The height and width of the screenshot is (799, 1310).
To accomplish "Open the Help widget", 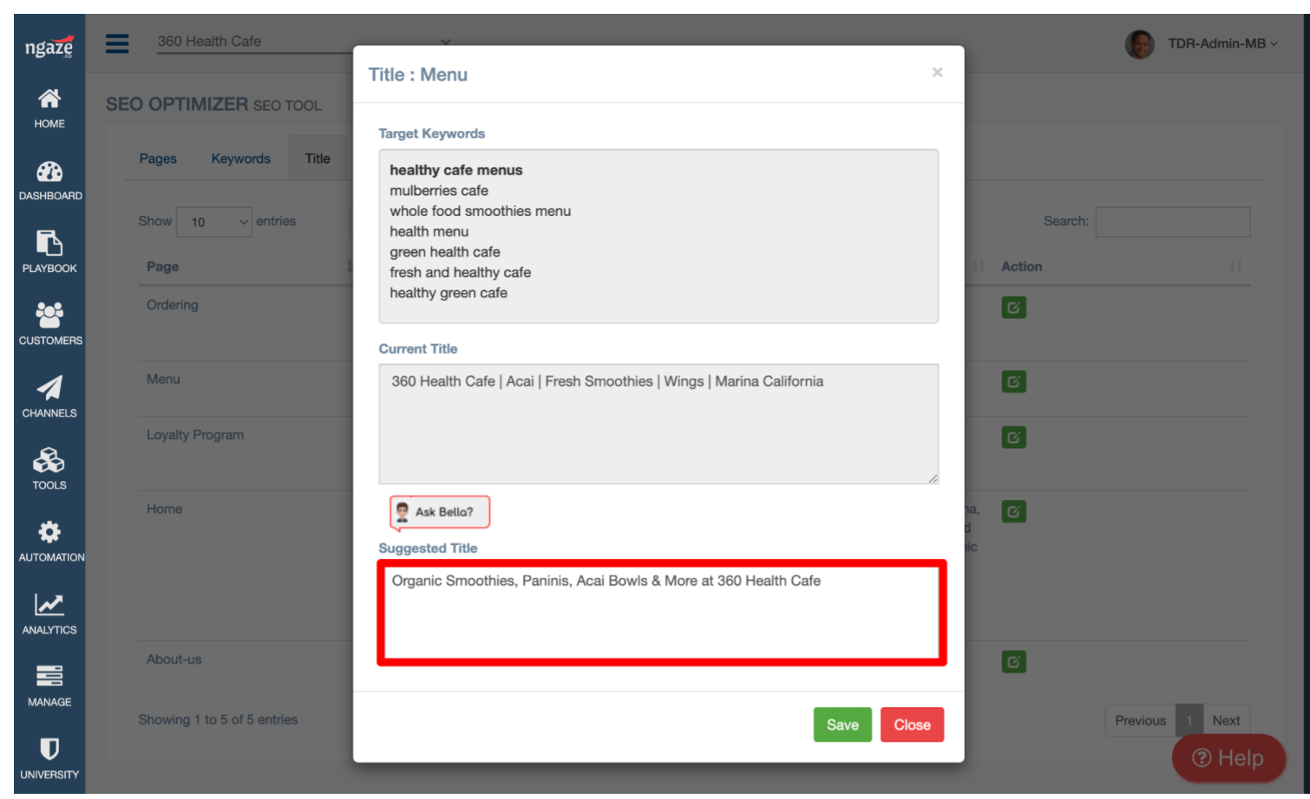I will (1228, 758).
